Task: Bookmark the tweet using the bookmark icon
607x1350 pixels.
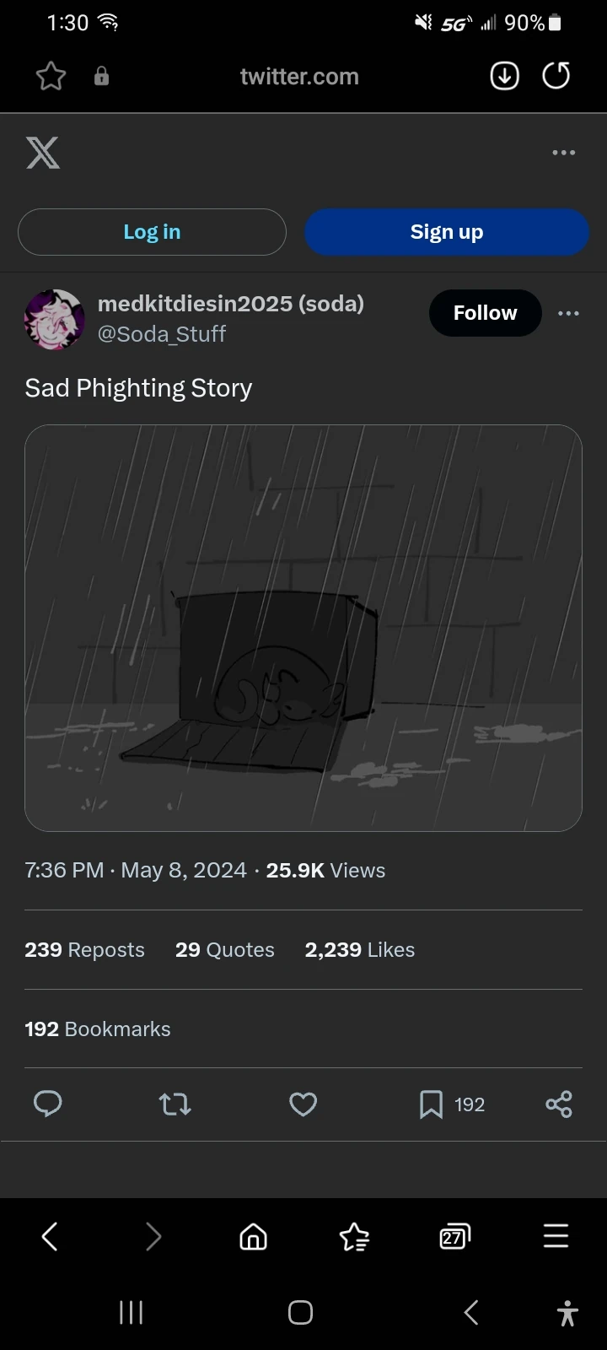Action: point(431,1104)
